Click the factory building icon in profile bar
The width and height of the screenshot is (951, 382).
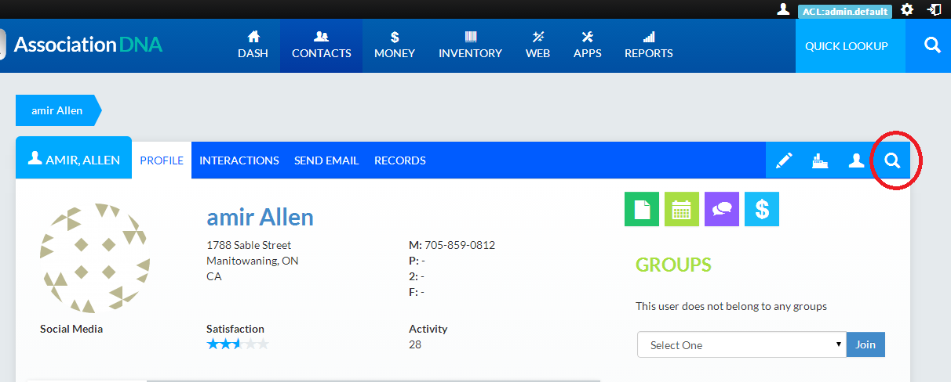(820, 160)
